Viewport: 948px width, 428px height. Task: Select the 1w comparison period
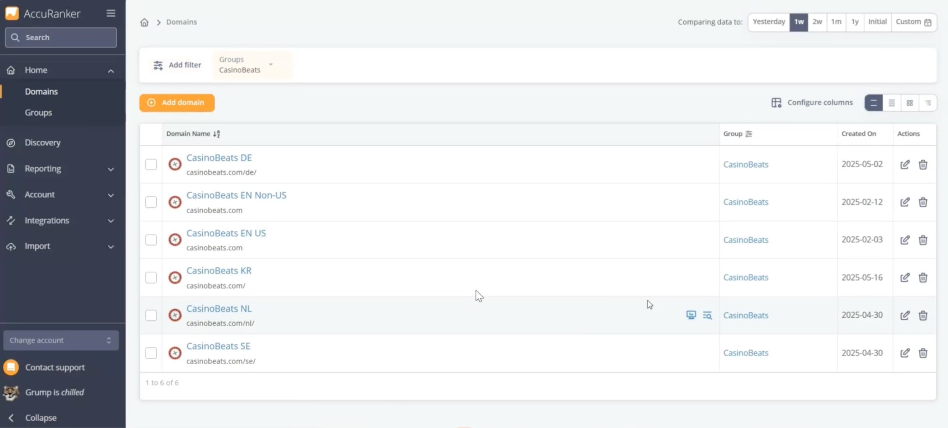[x=799, y=22]
